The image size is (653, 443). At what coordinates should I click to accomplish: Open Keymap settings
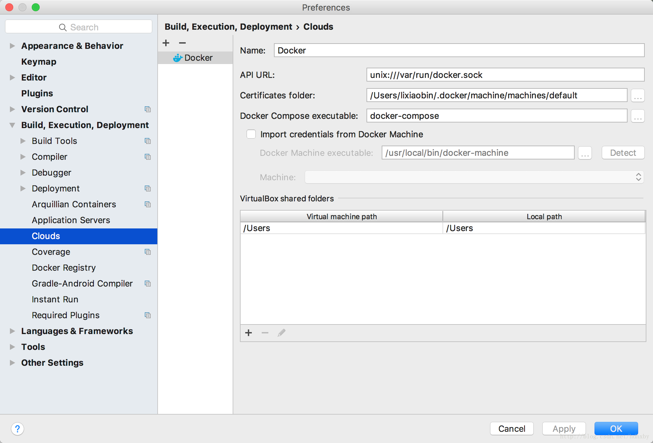coord(39,62)
